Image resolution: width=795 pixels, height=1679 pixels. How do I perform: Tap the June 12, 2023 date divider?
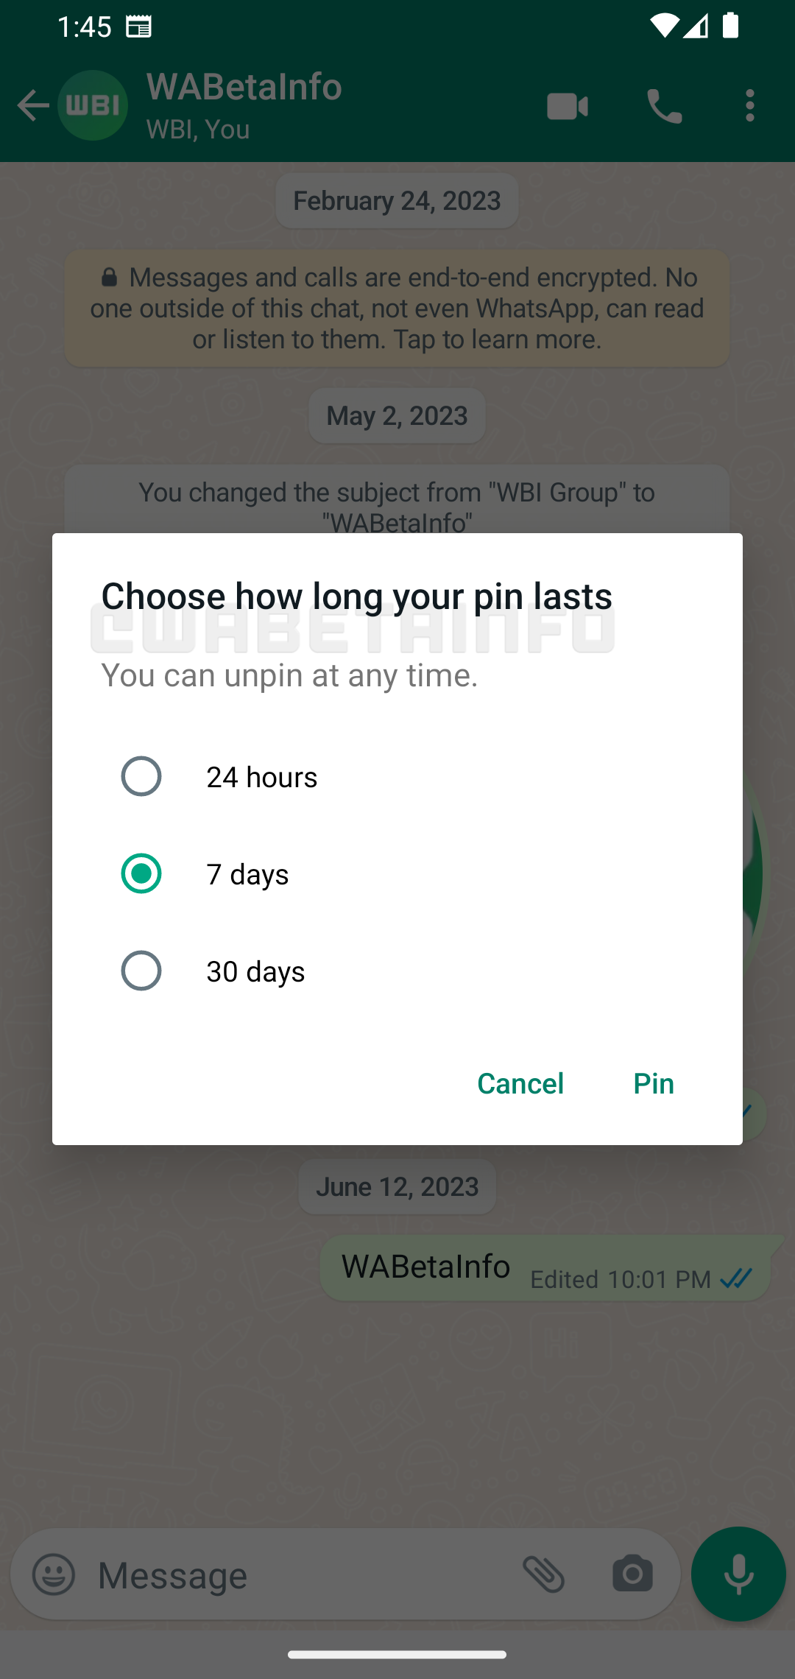click(x=397, y=1186)
